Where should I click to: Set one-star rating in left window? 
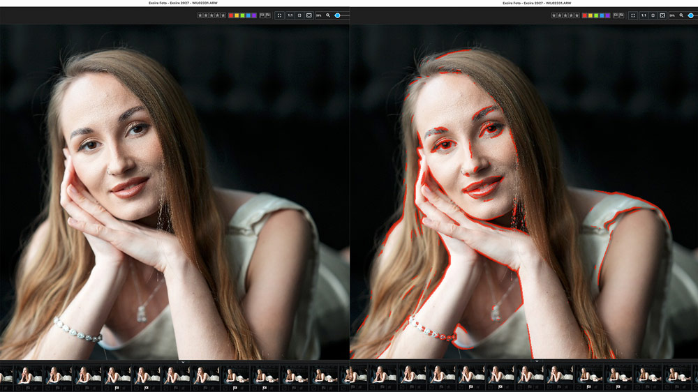point(200,15)
